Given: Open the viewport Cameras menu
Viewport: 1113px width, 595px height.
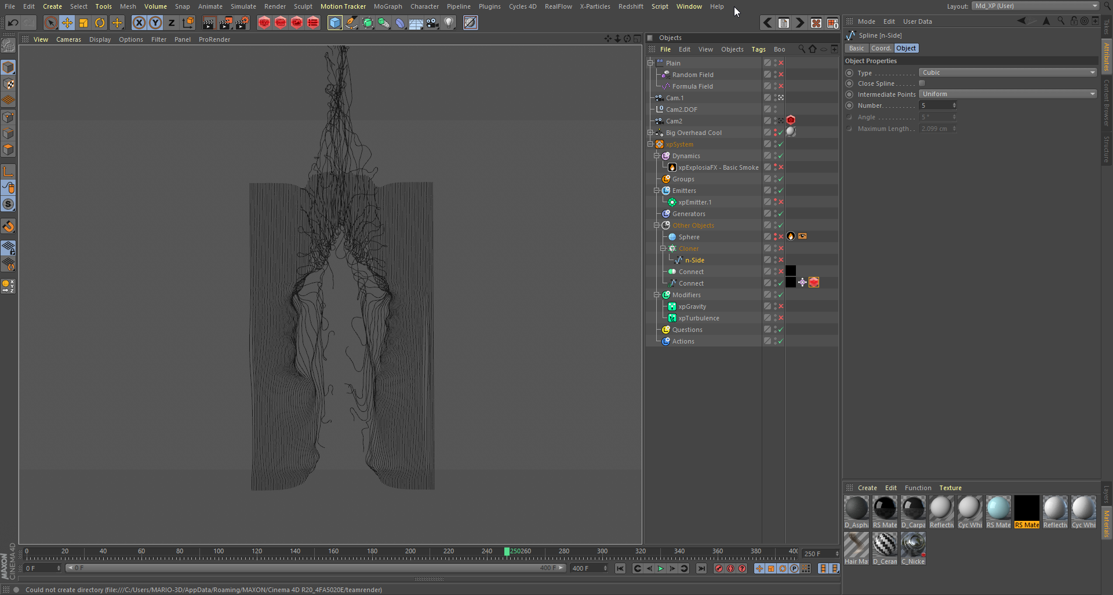Looking at the screenshot, I should pos(68,39).
